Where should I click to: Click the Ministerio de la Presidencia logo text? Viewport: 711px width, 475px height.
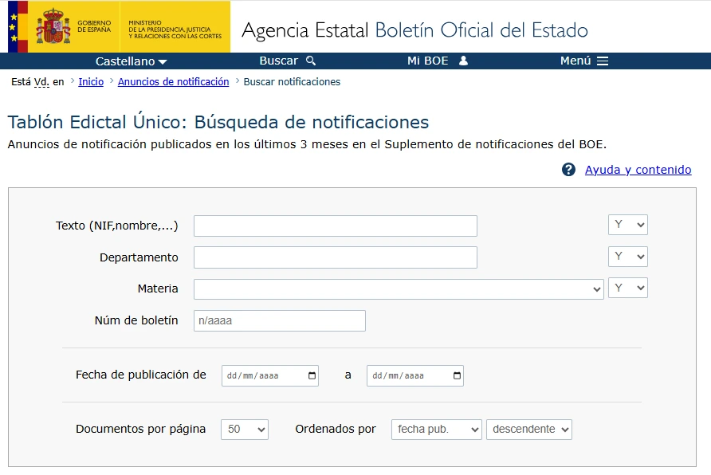coord(175,29)
